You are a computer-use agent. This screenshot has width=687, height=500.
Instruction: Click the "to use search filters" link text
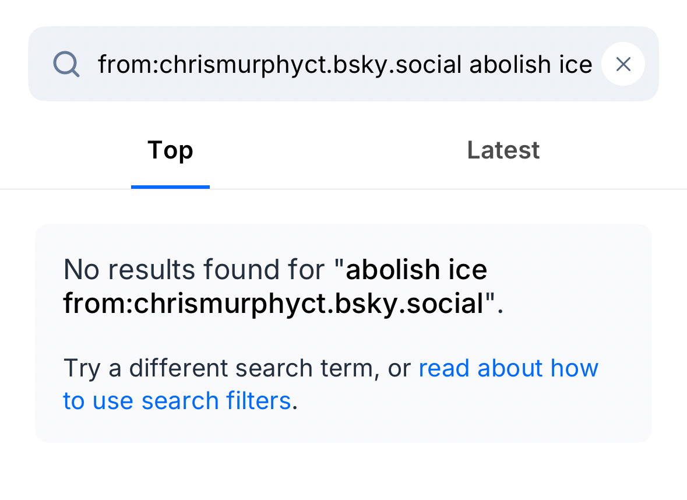[177, 401]
